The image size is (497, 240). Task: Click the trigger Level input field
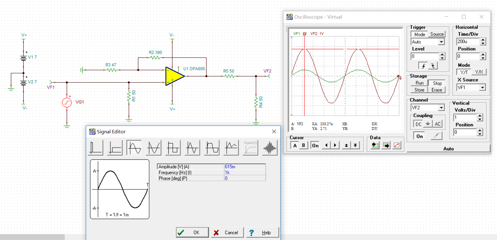pyautogui.click(x=425, y=56)
